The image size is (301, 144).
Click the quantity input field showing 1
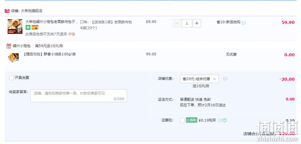[187, 23]
